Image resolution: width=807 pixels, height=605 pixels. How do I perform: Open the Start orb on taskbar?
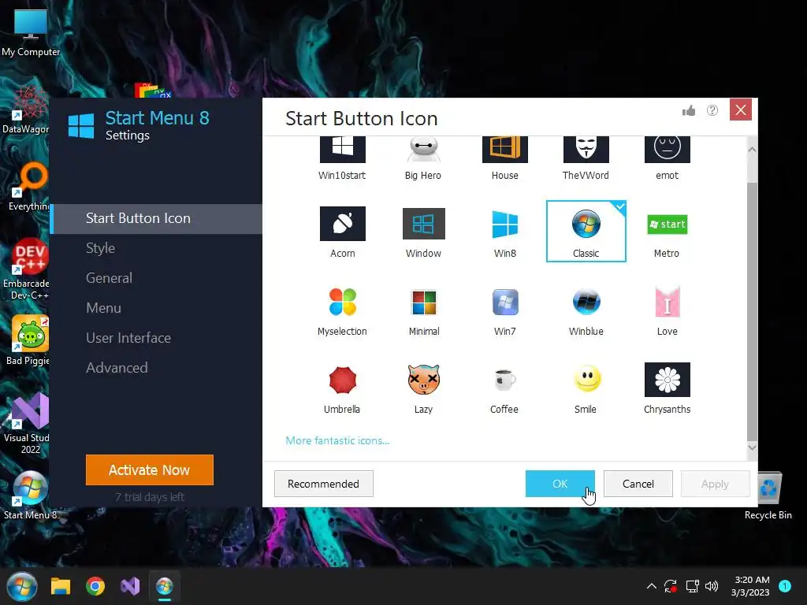(x=21, y=586)
